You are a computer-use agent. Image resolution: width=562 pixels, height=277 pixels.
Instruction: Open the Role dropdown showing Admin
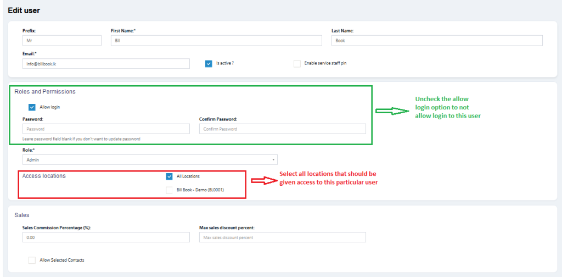tap(150, 160)
